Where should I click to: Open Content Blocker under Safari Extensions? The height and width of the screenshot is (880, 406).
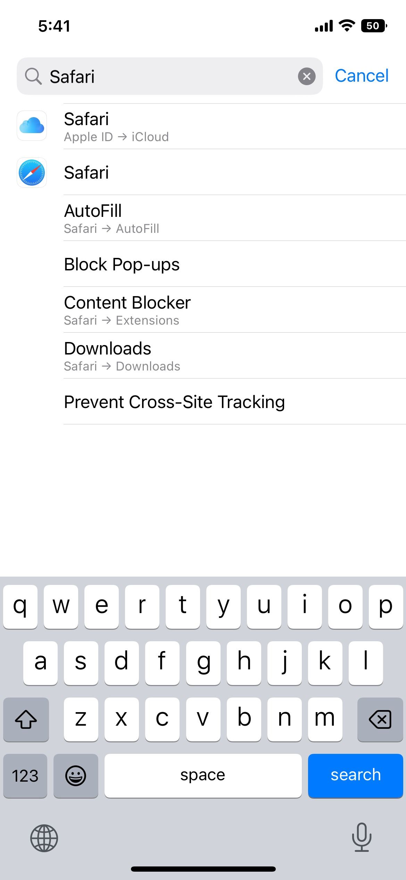pyautogui.click(x=127, y=309)
